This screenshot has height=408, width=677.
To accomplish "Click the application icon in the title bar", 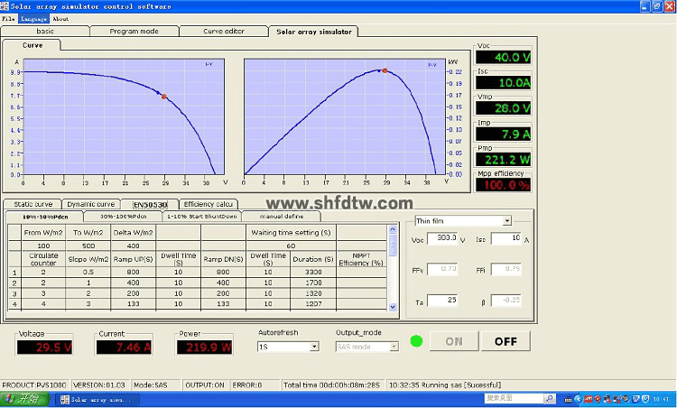I will pyautogui.click(x=5, y=5).
